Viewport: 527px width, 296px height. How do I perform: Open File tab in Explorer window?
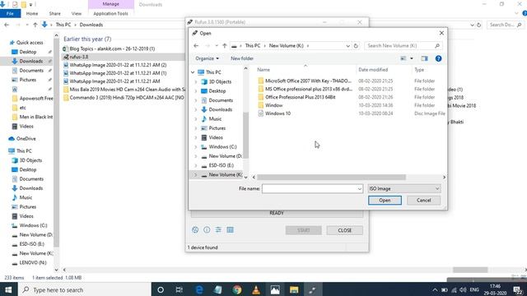tap(10, 13)
